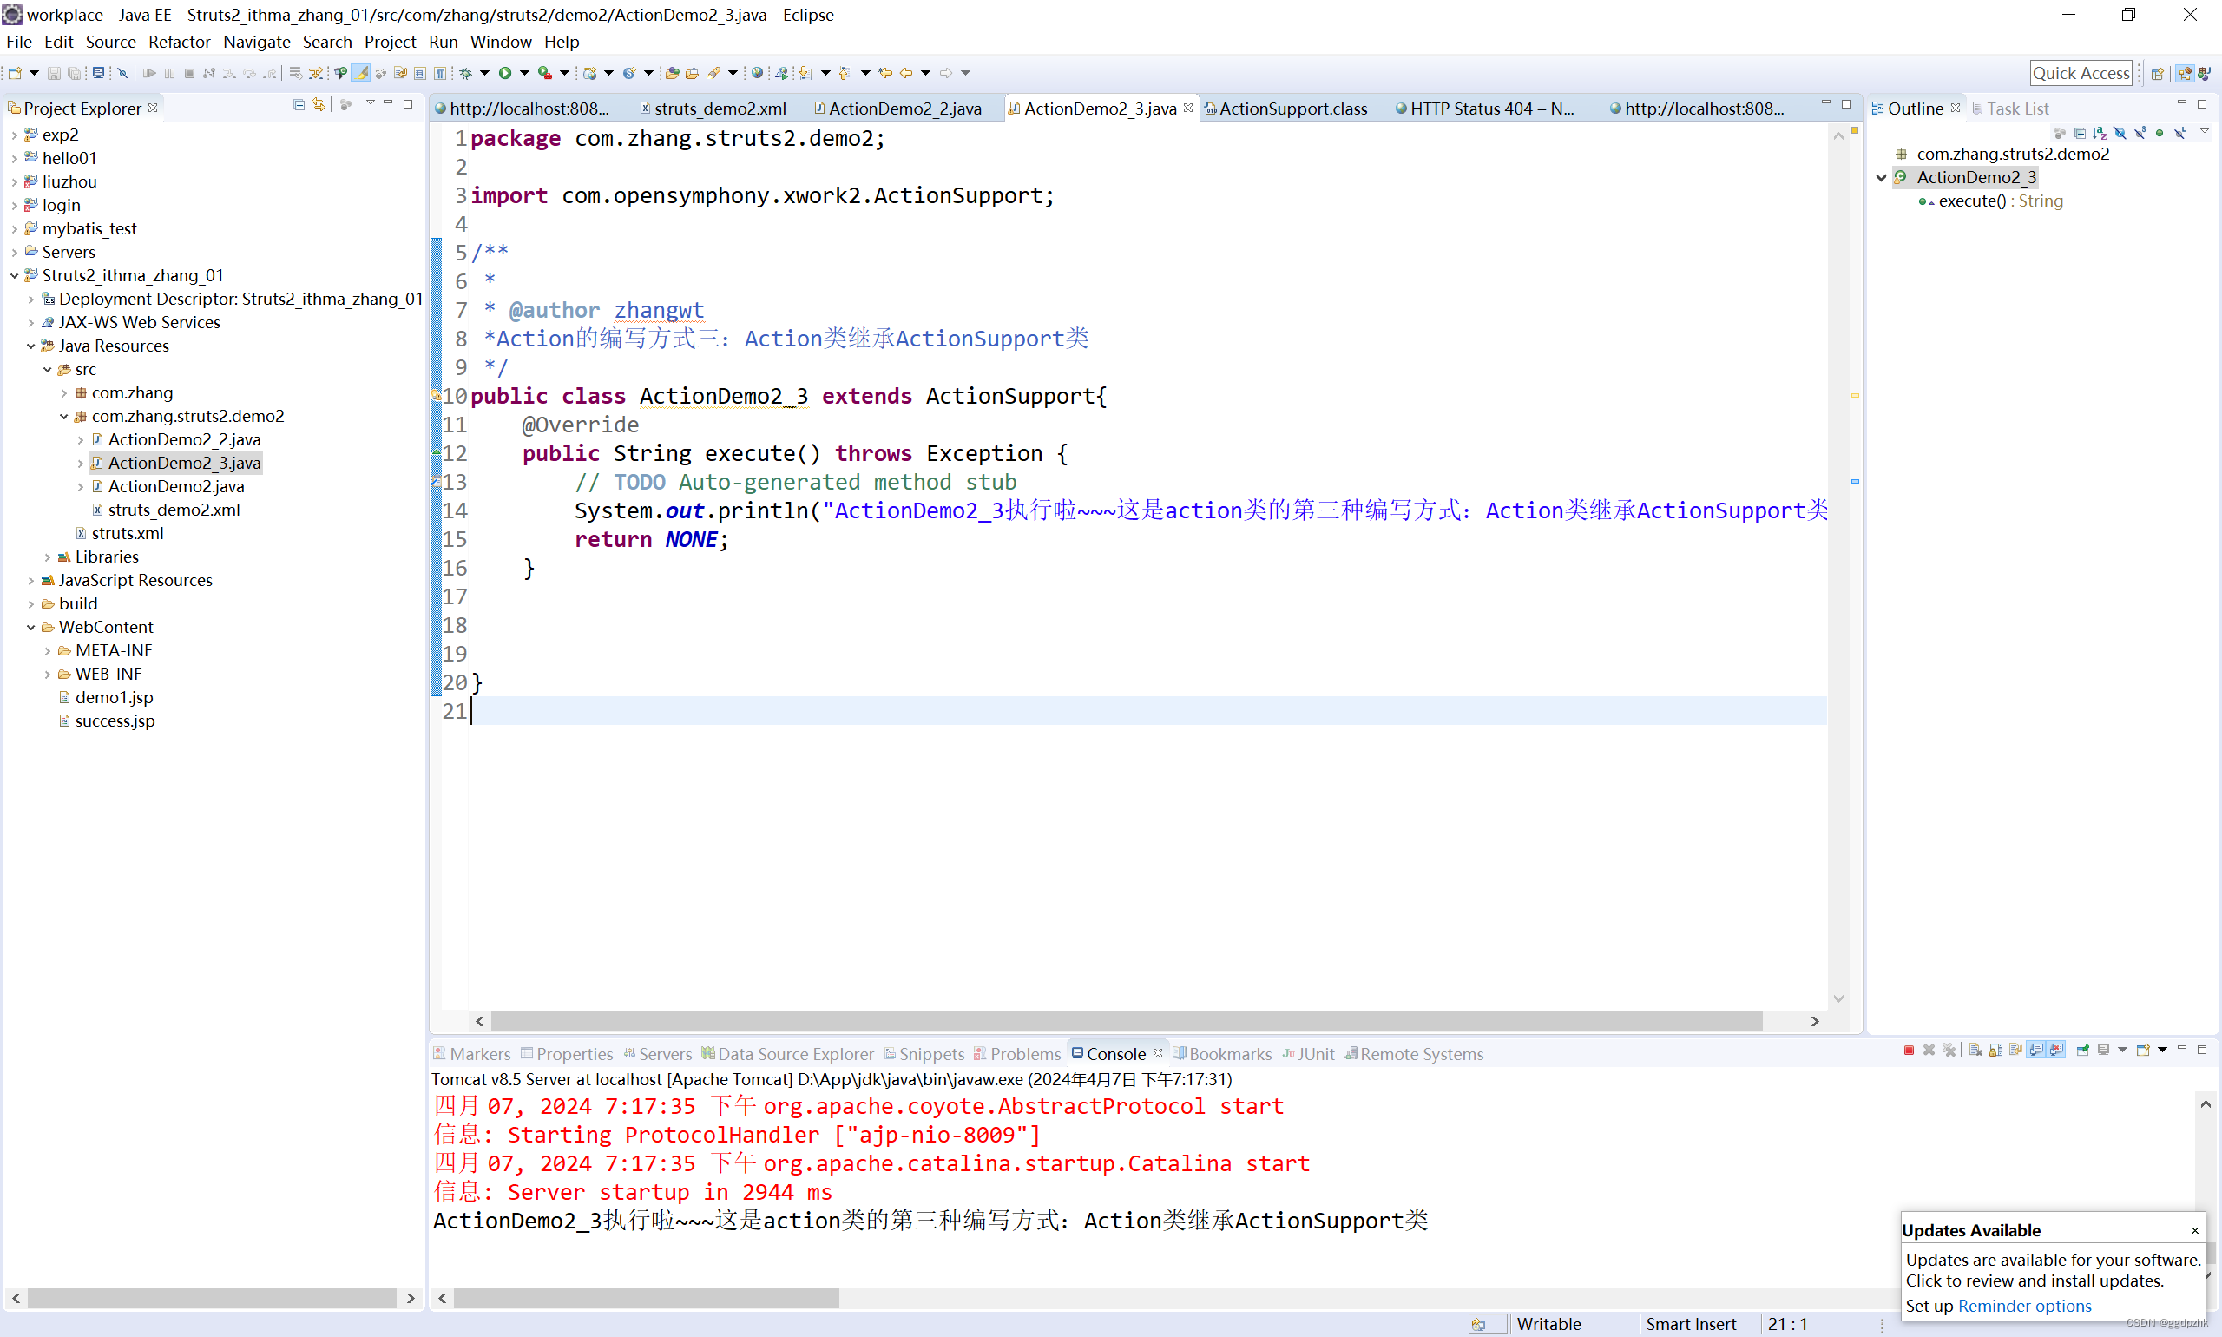Click Show Whitespace Characters pilcrow icon
The width and height of the screenshot is (2222, 1337).
point(439,73)
